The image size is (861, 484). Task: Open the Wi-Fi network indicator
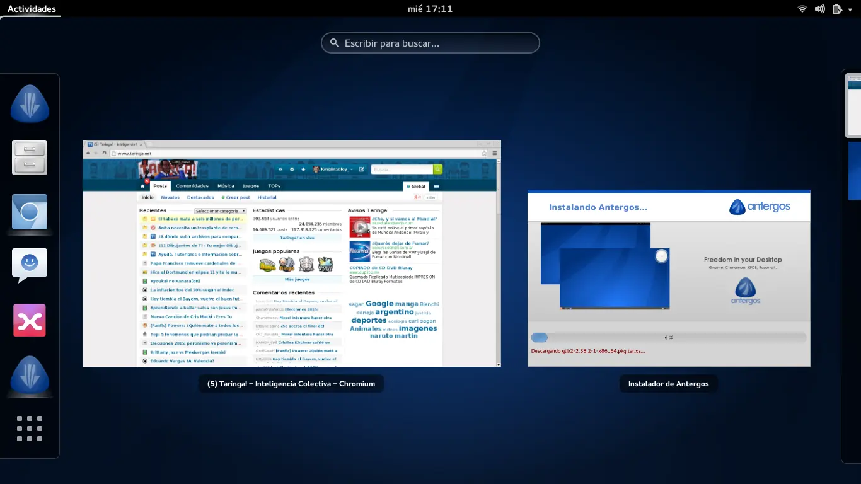pos(802,9)
